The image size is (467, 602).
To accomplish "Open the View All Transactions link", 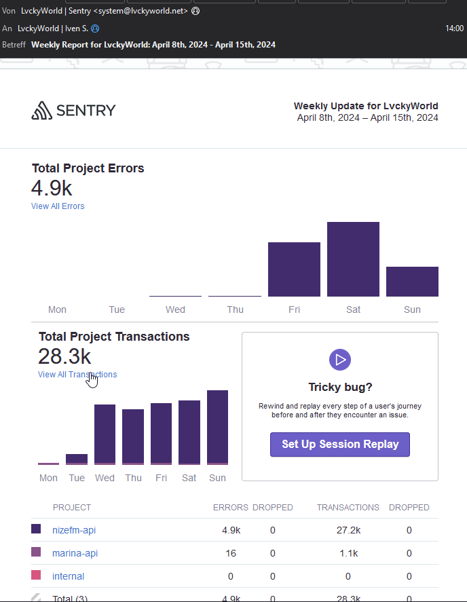I will pyautogui.click(x=77, y=375).
